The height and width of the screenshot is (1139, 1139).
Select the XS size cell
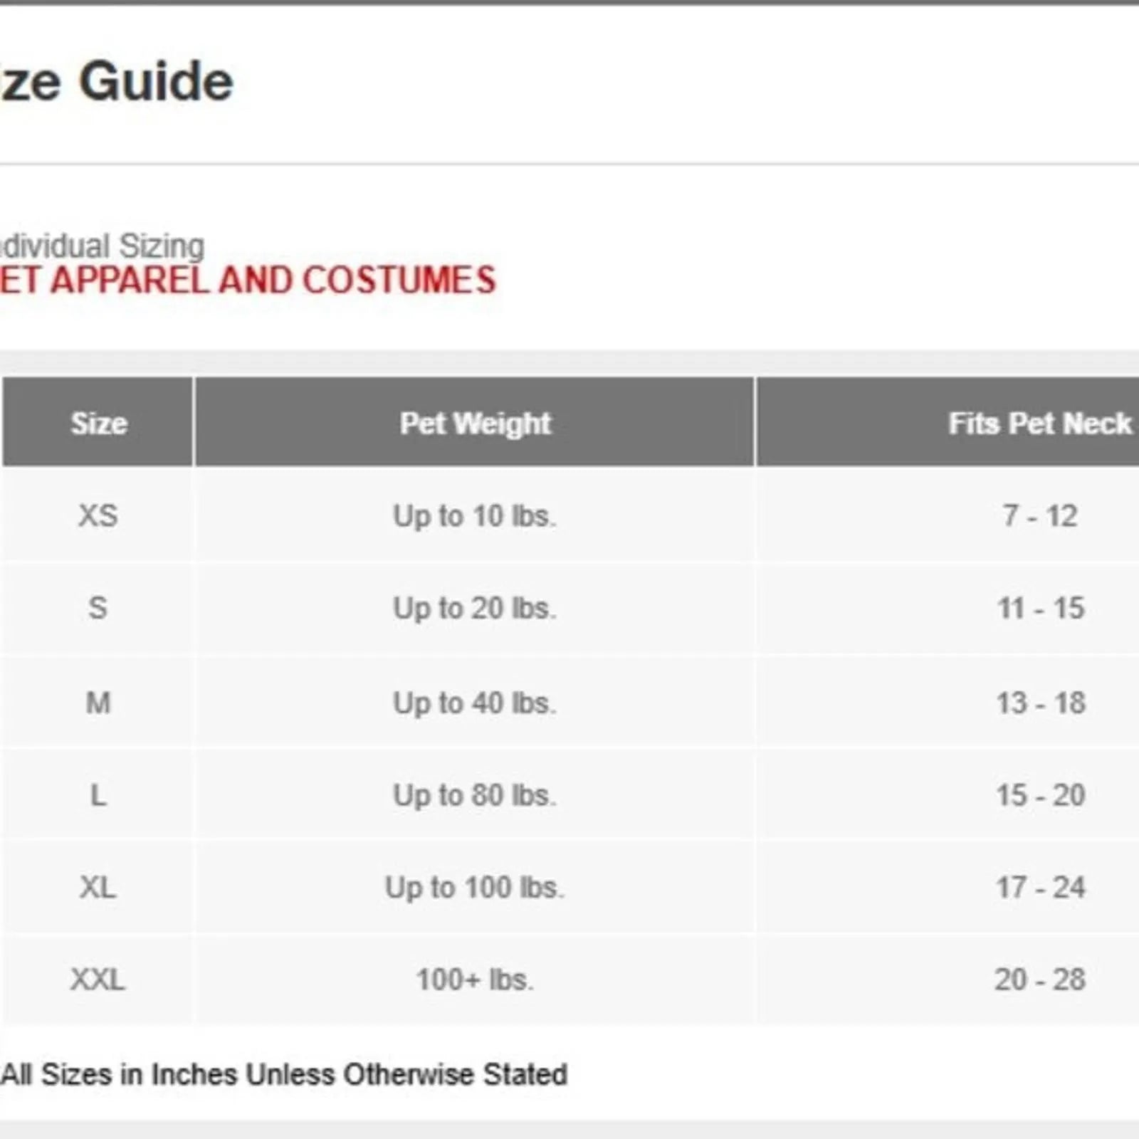[x=98, y=516]
